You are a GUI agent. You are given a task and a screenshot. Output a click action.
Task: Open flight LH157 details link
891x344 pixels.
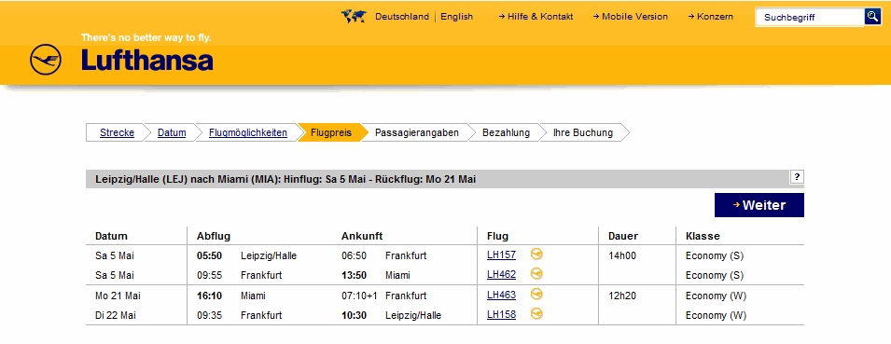pyautogui.click(x=501, y=255)
